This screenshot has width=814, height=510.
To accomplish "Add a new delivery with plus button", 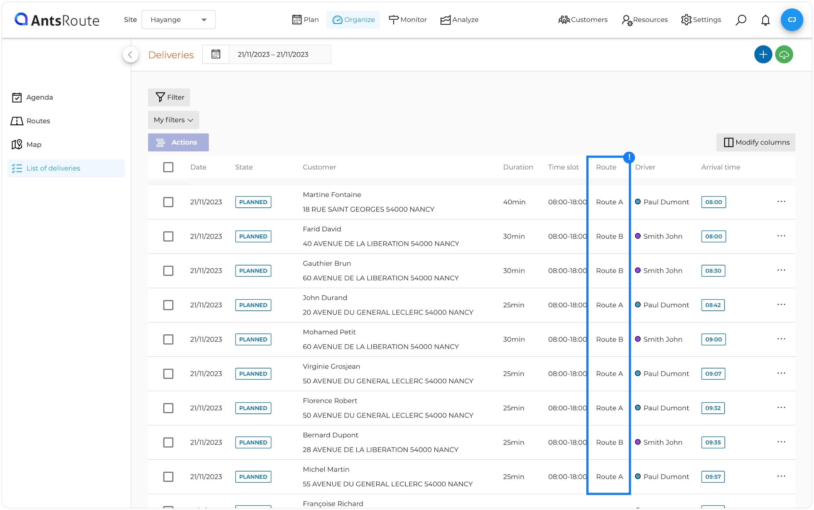I will tap(762, 54).
